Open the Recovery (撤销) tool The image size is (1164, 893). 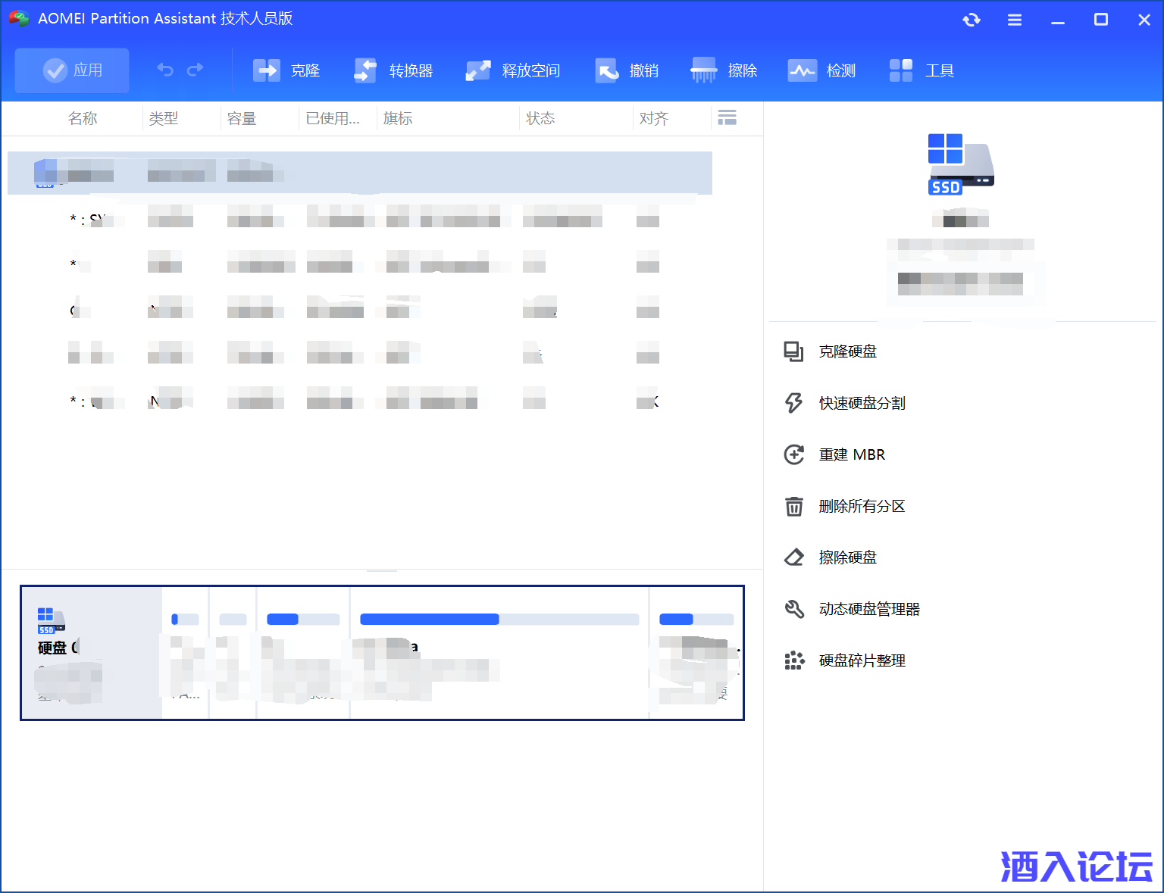pyautogui.click(x=627, y=70)
